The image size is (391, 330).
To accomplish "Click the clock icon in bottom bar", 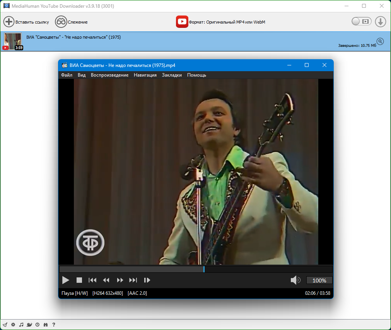I will 38,325.
